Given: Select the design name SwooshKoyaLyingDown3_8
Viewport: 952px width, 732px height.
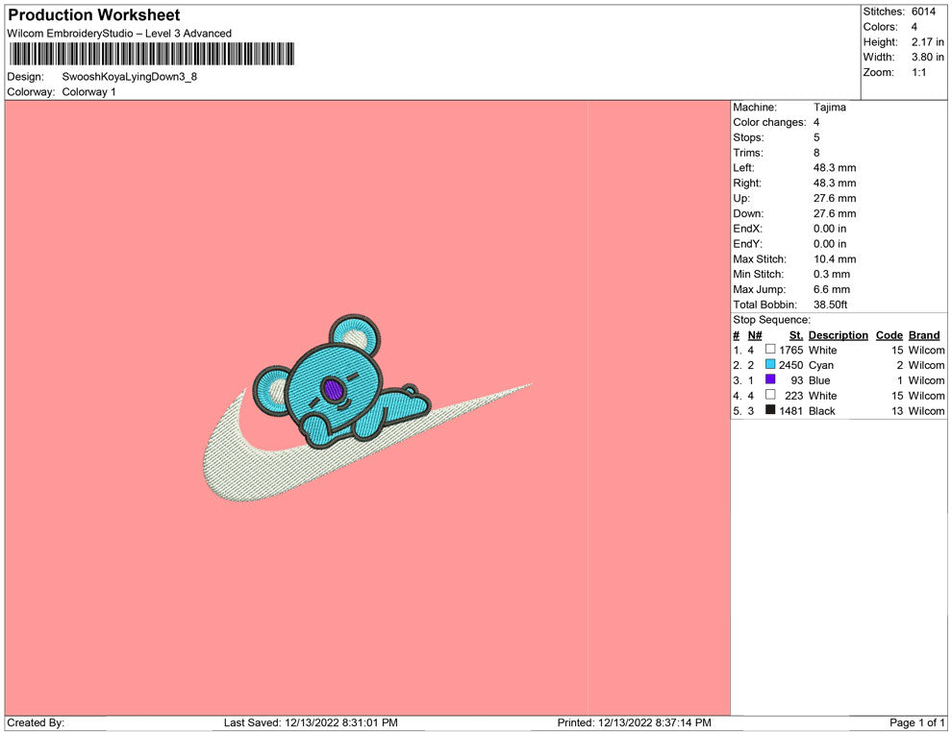Looking at the screenshot, I should (130, 77).
